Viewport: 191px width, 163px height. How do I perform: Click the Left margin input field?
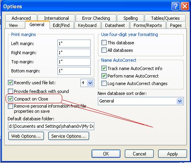pyautogui.click(x=74, y=44)
